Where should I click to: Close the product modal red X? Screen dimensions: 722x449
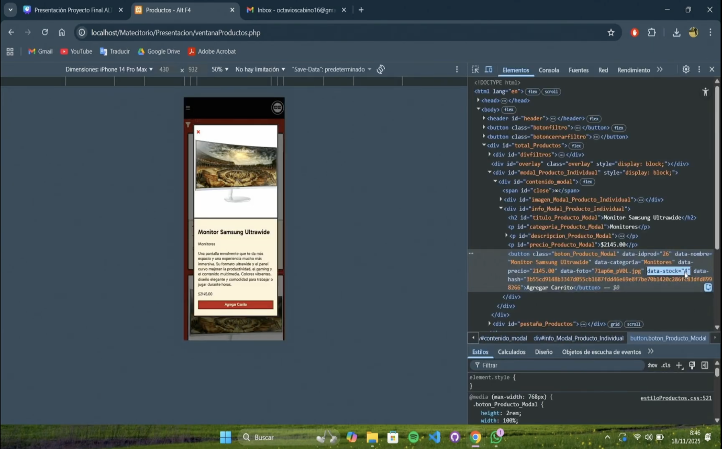click(198, 132)
